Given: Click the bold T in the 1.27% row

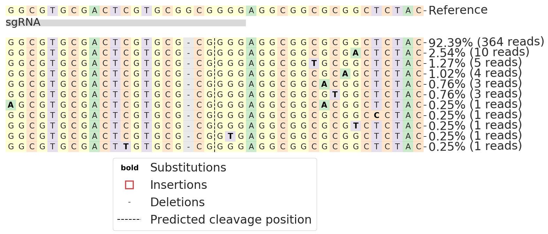Looking at the screenshot, I should point(314,64).
